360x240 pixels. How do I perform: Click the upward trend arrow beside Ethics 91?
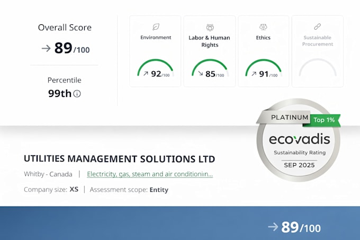254,74
